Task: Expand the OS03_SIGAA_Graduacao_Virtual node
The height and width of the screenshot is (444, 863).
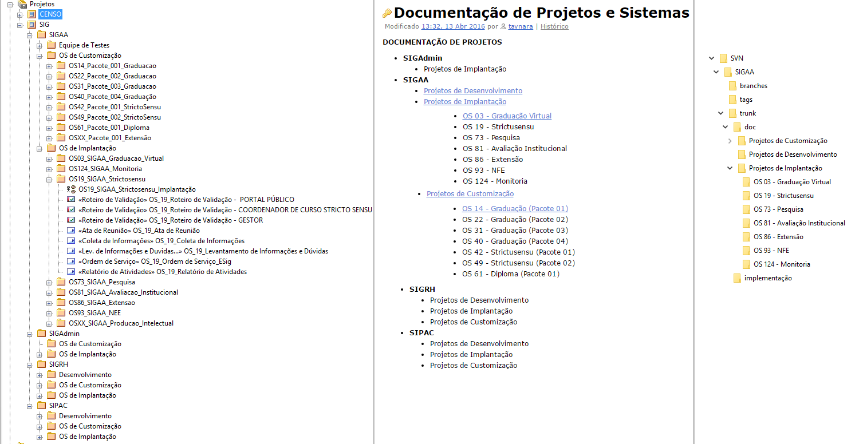Action: (x=49, y=158)
